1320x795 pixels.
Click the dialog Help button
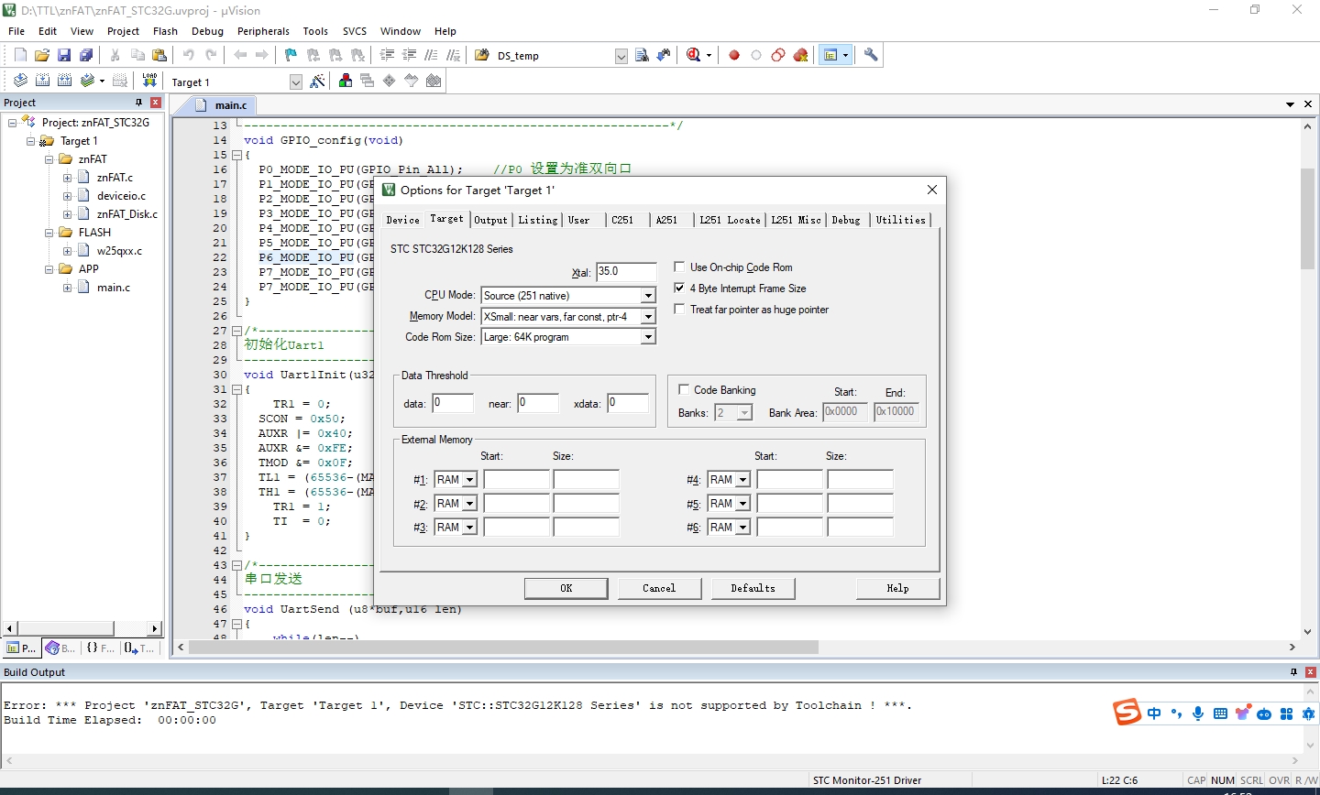(897, 588)
